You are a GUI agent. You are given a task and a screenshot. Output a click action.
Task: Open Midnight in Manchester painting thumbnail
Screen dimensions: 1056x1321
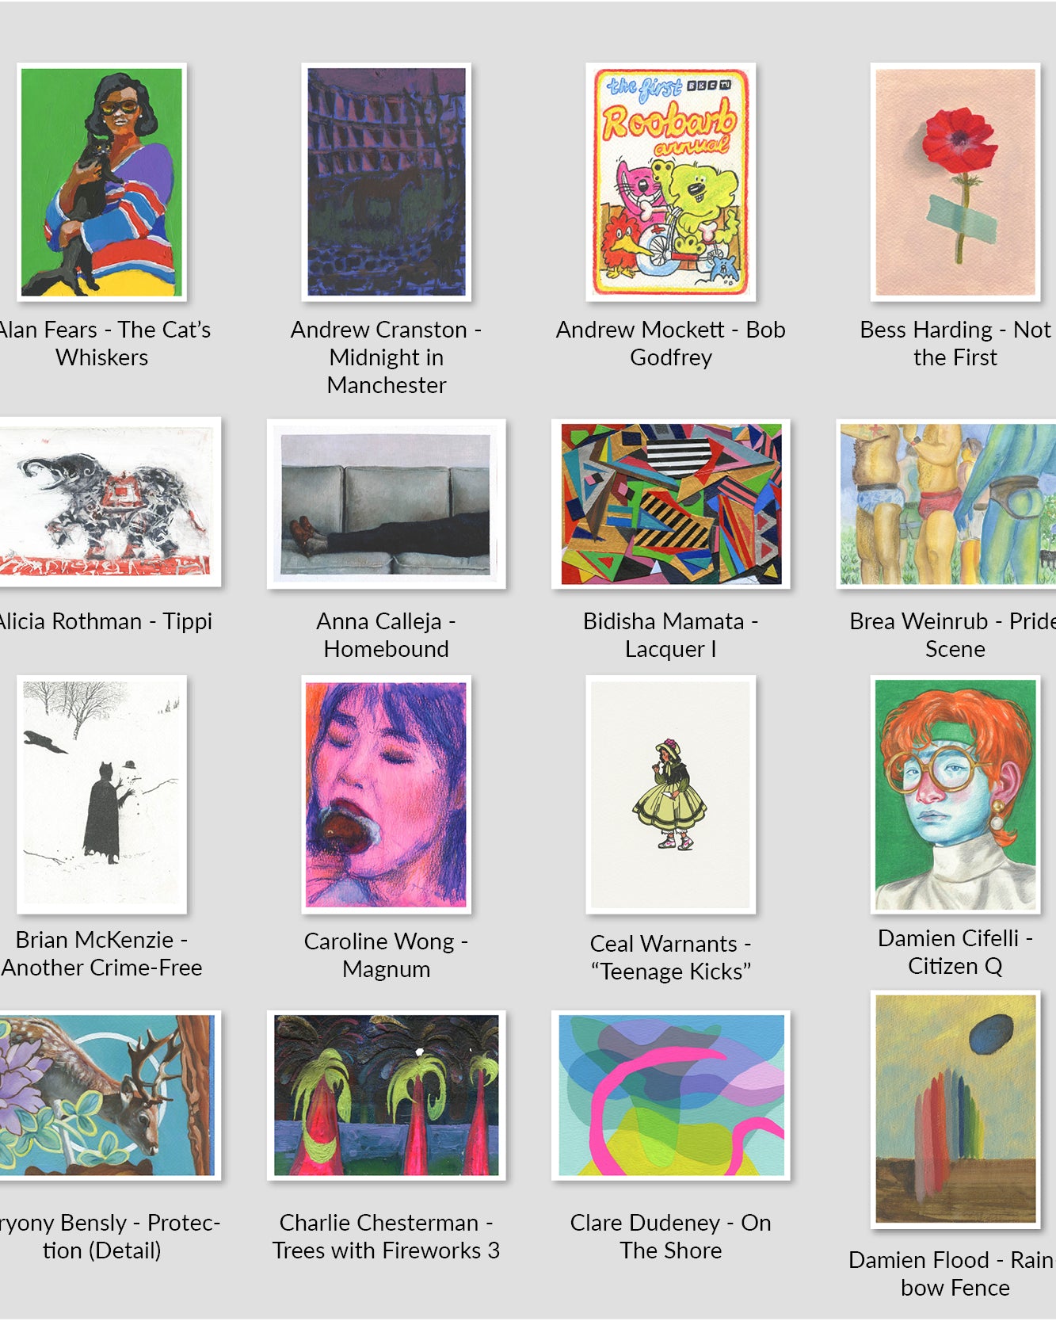point(386,181)
